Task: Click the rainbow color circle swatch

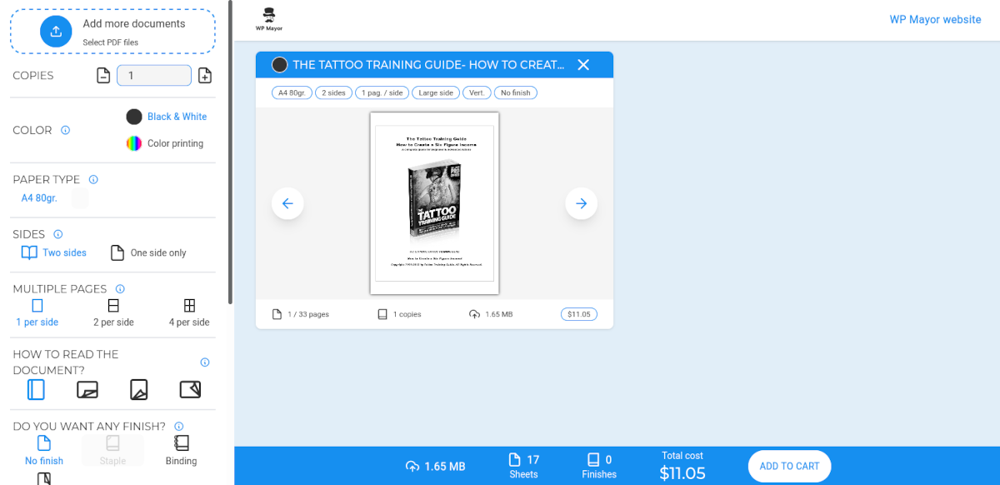Action: (133, 143)
